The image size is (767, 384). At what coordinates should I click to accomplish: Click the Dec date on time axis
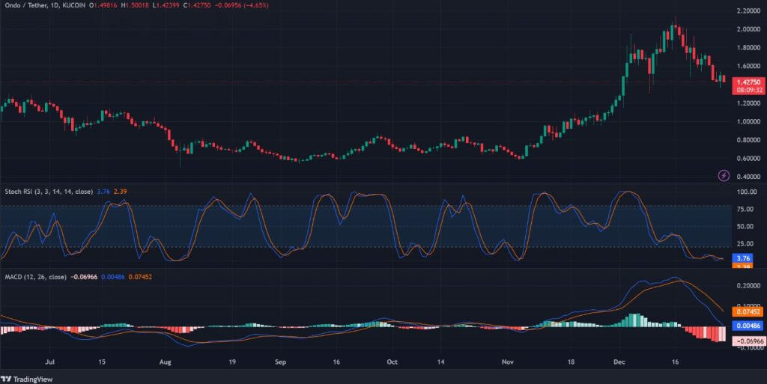(619, 362)
